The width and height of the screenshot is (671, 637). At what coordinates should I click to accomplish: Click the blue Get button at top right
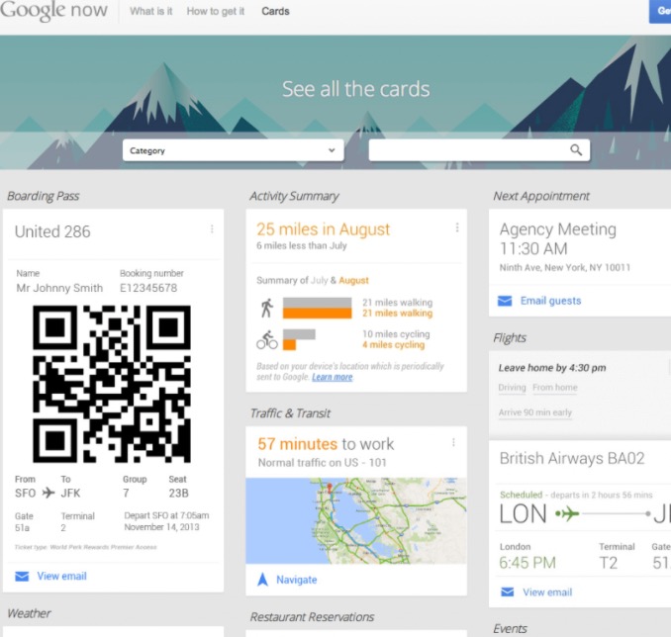tap(660, 11)
